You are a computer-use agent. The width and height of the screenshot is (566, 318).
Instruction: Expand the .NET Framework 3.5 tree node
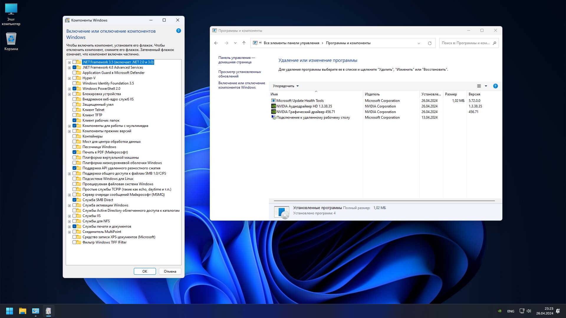[x=69, y=62]
